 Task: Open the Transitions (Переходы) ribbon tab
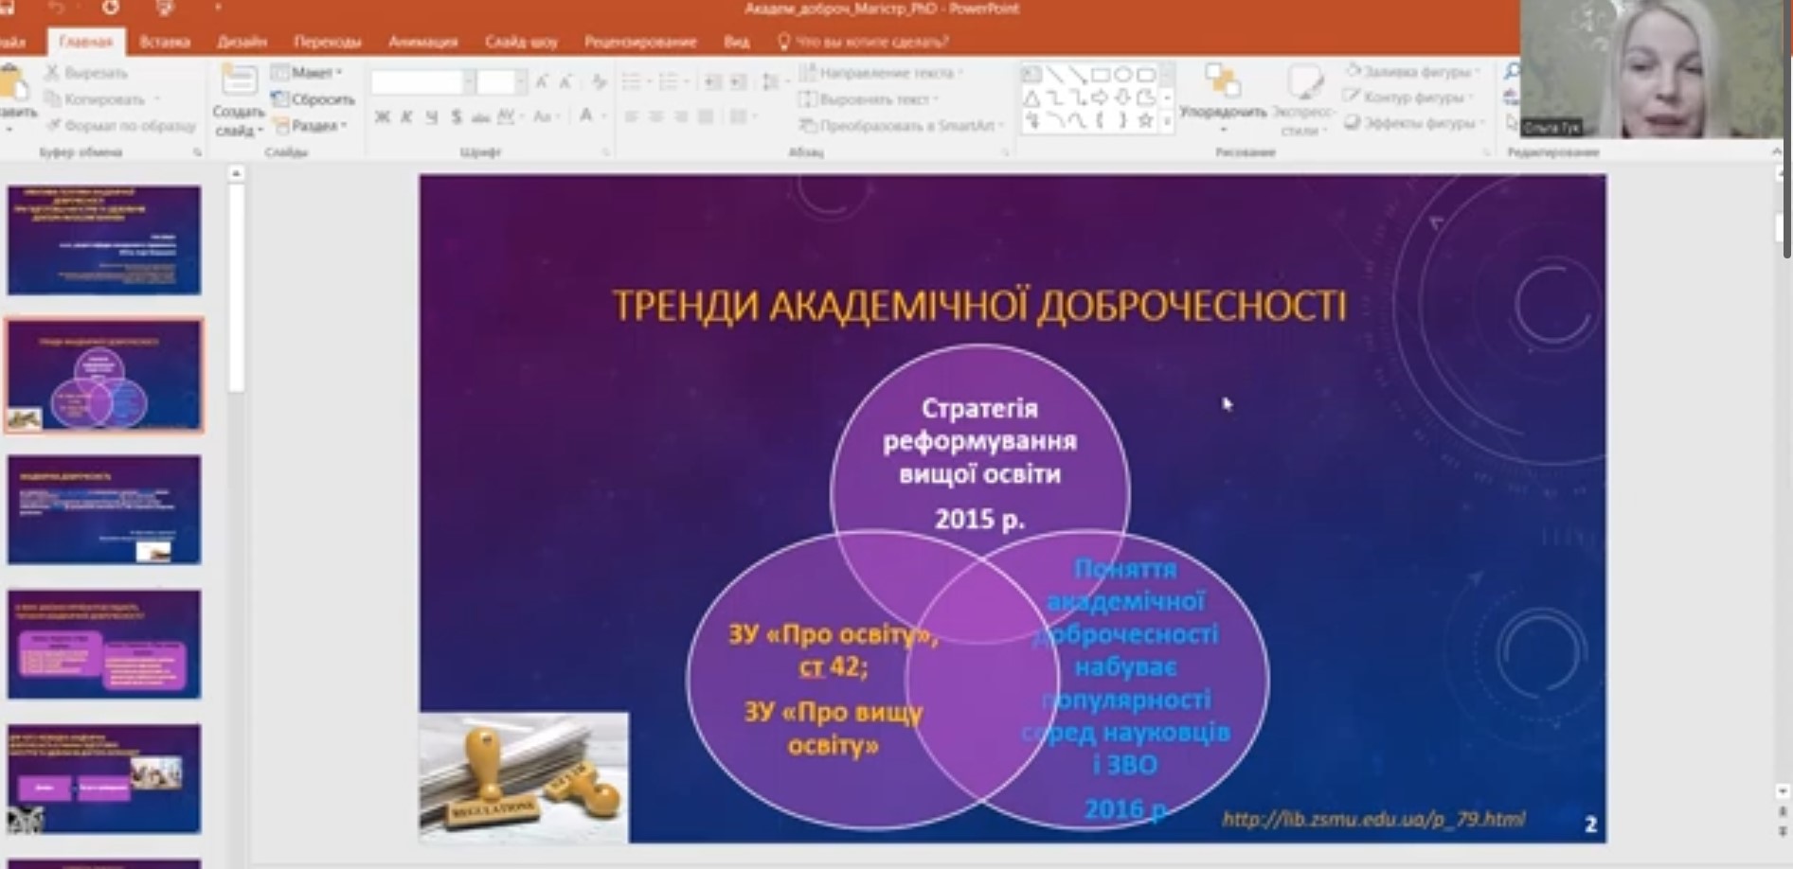[x=328, y=42]
